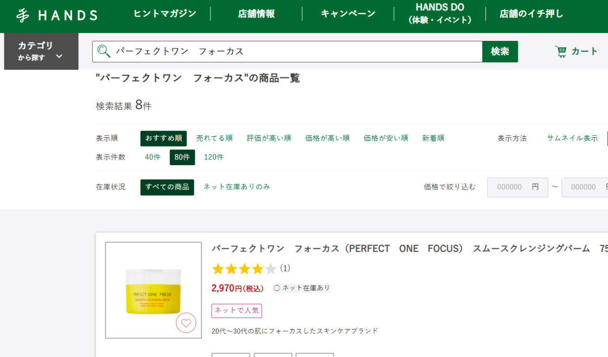Click the ネット在庫あり status label
The width and height of the screenshot is (608, 357).
(302, 288)
